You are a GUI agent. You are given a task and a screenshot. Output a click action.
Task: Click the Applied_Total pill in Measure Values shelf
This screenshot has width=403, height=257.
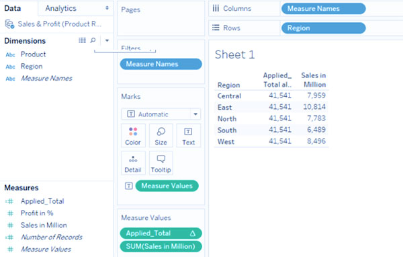tap(161, 233)
